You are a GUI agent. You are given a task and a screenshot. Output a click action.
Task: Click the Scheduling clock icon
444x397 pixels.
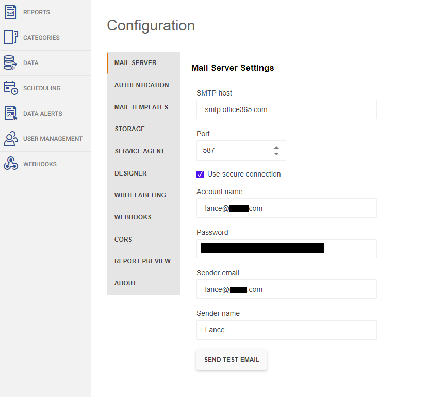[x=10, y=88]
